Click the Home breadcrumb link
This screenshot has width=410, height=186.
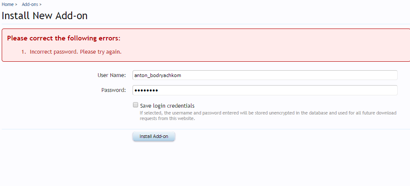(8, 4)
